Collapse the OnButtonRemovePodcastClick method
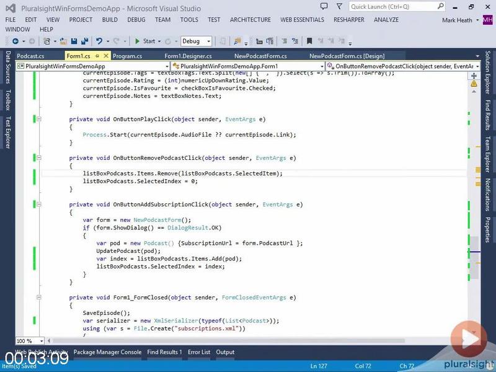496x372 pixels. coord(39,158)
